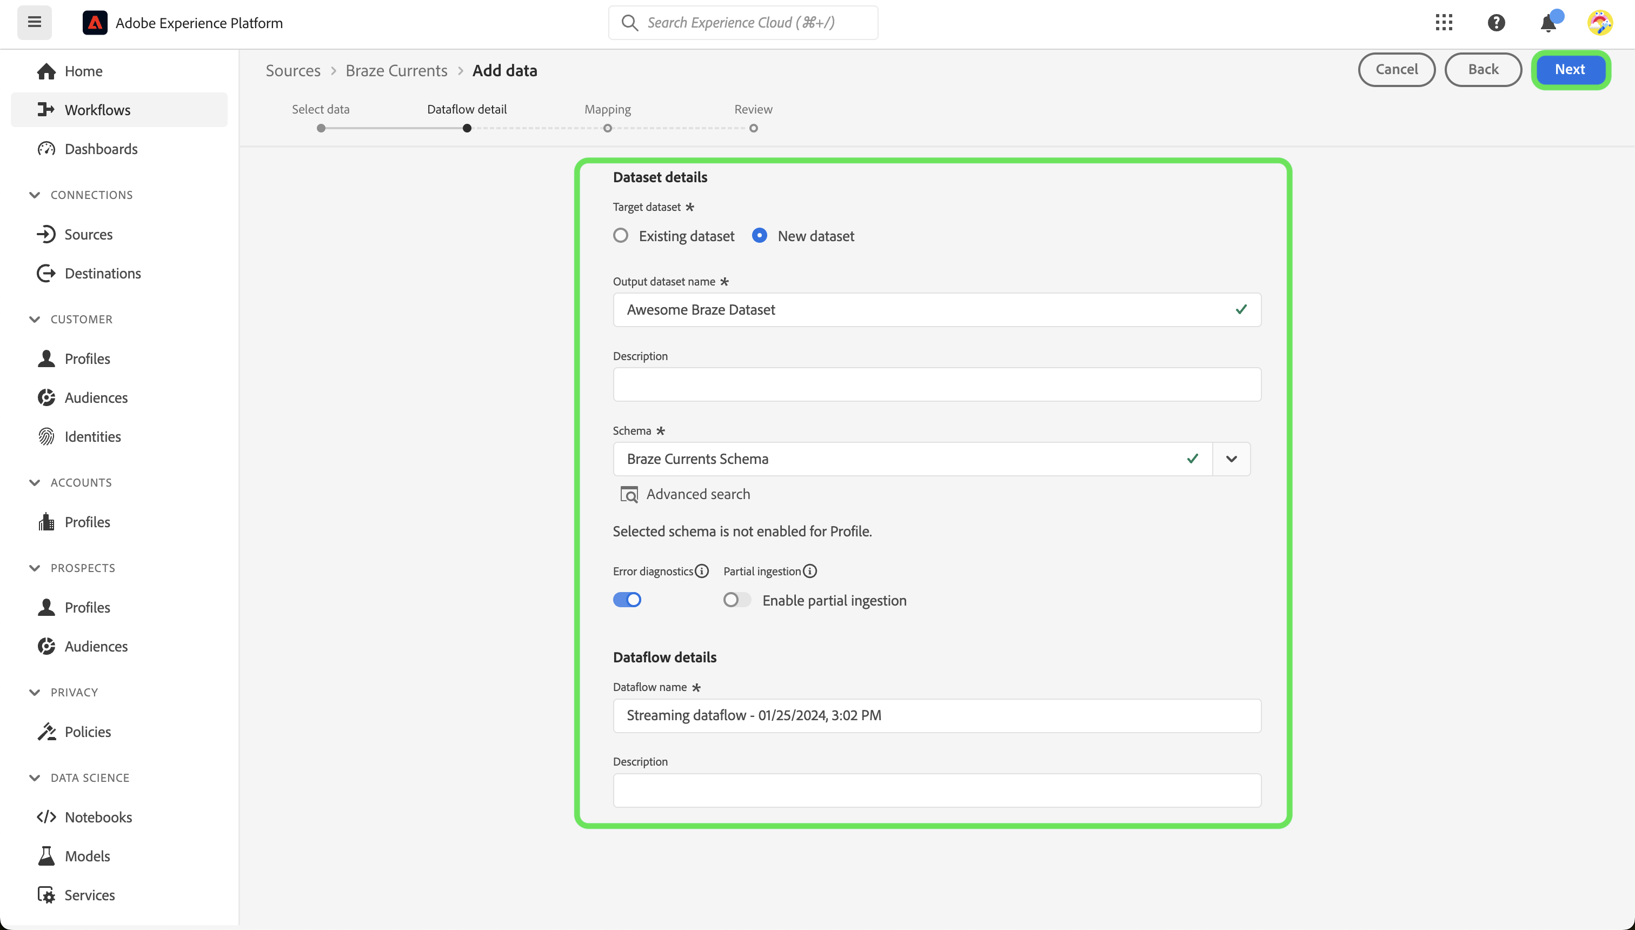1635x930 pixels.
Task: Collapse the CONNECTIONS sidebar section
Action: 35,195
